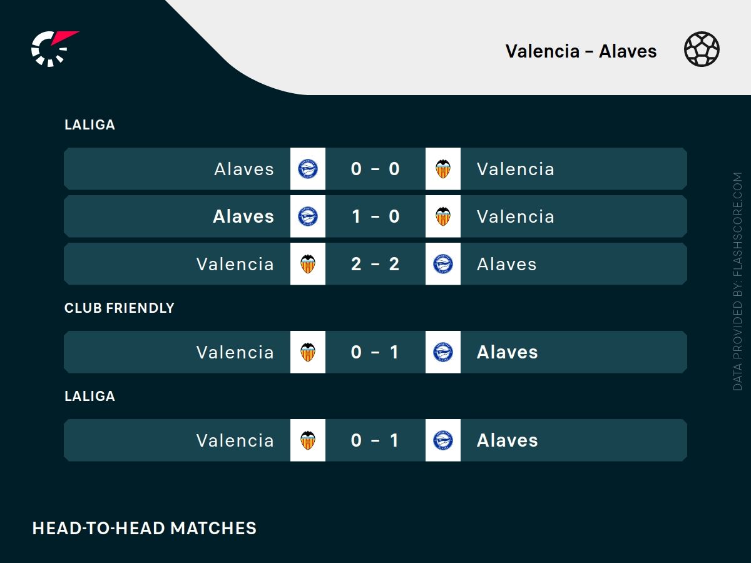751x563 pixels.
Task: Select Alaves crest in the 1 - 0 match
Action: coord(308,216)
